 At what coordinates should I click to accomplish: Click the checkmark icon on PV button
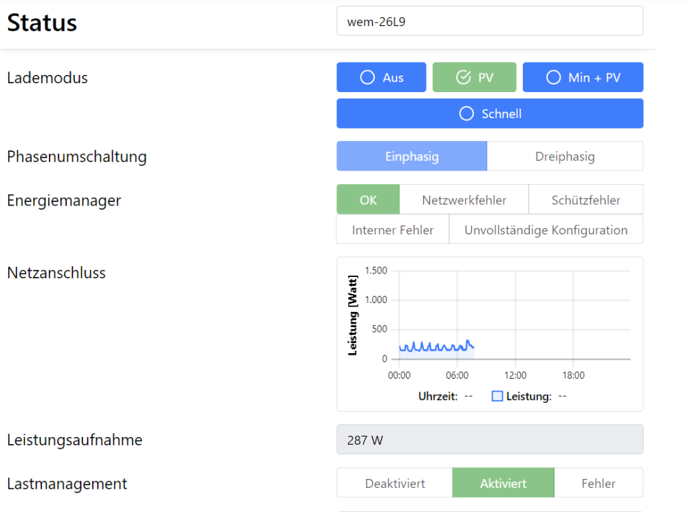463,78
